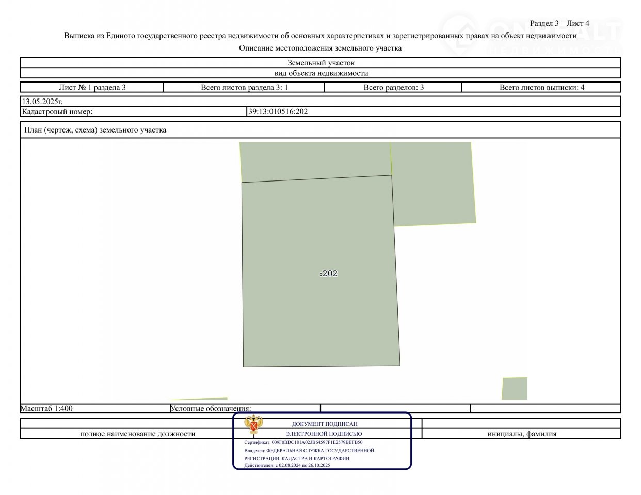Select the neighboring plot at the upper right
Image resolution: width=641 pixels, height=495 pixels.
pos(432,184)
